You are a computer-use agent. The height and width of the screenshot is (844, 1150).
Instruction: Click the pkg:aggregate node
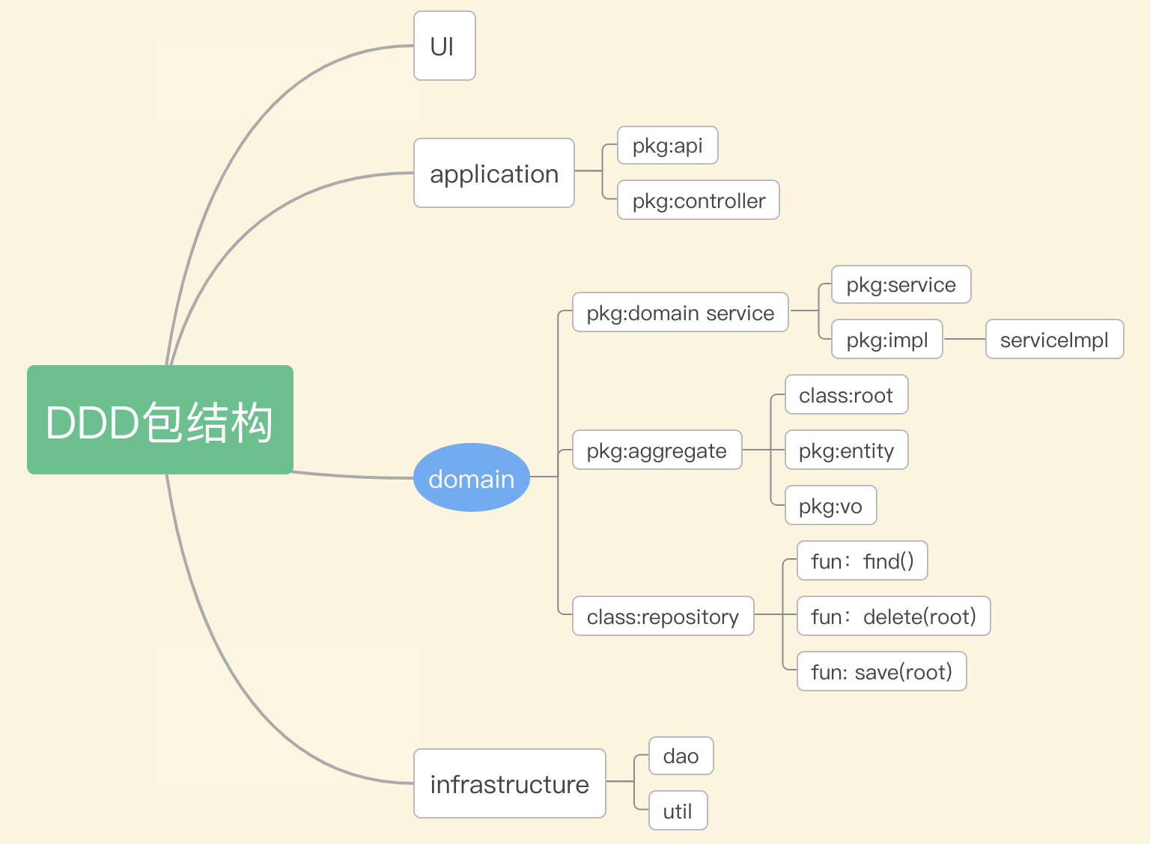click(657, 450)
